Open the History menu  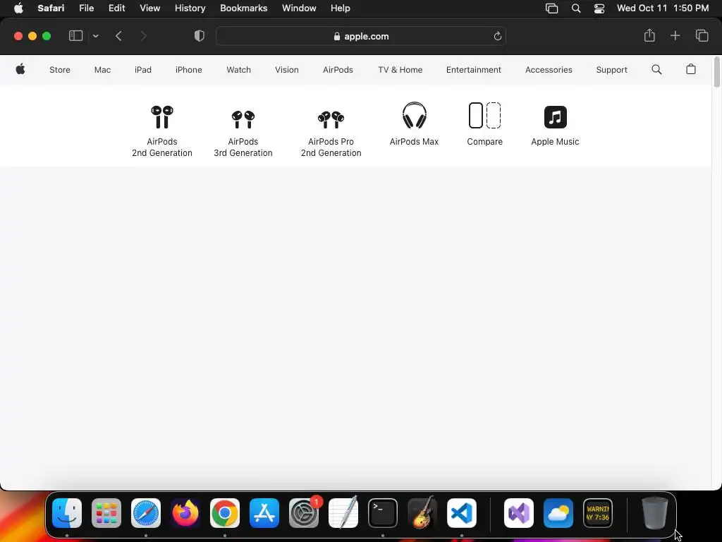[190, 8]
